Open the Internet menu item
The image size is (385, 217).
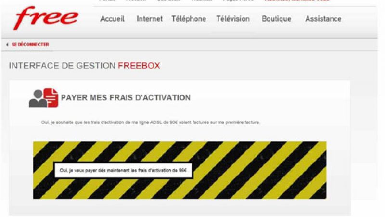coord(150,19)
